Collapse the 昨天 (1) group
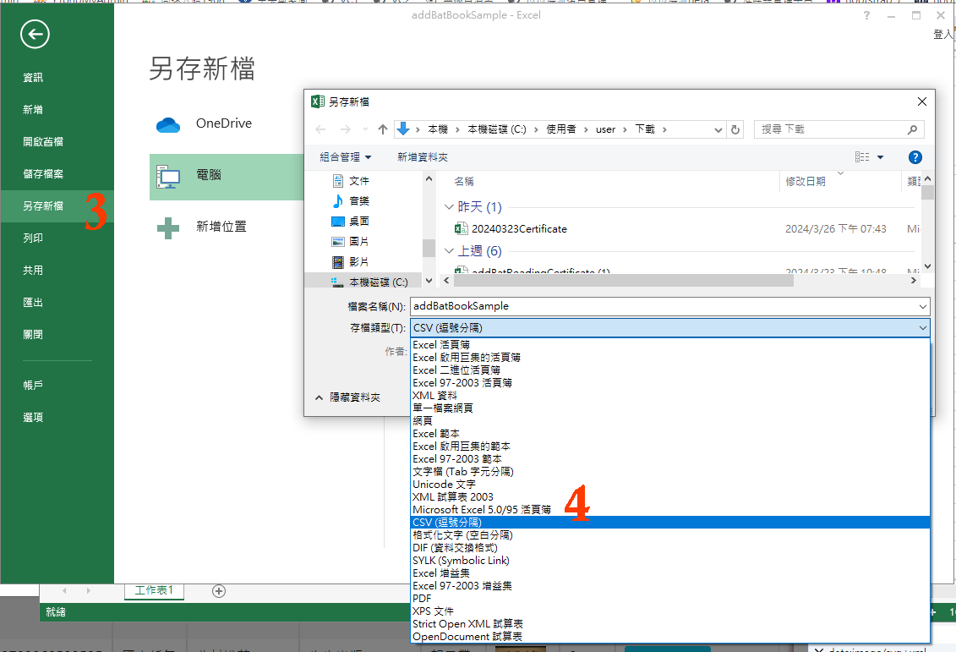This screenshot has height=652, width=956. point(450,207)
